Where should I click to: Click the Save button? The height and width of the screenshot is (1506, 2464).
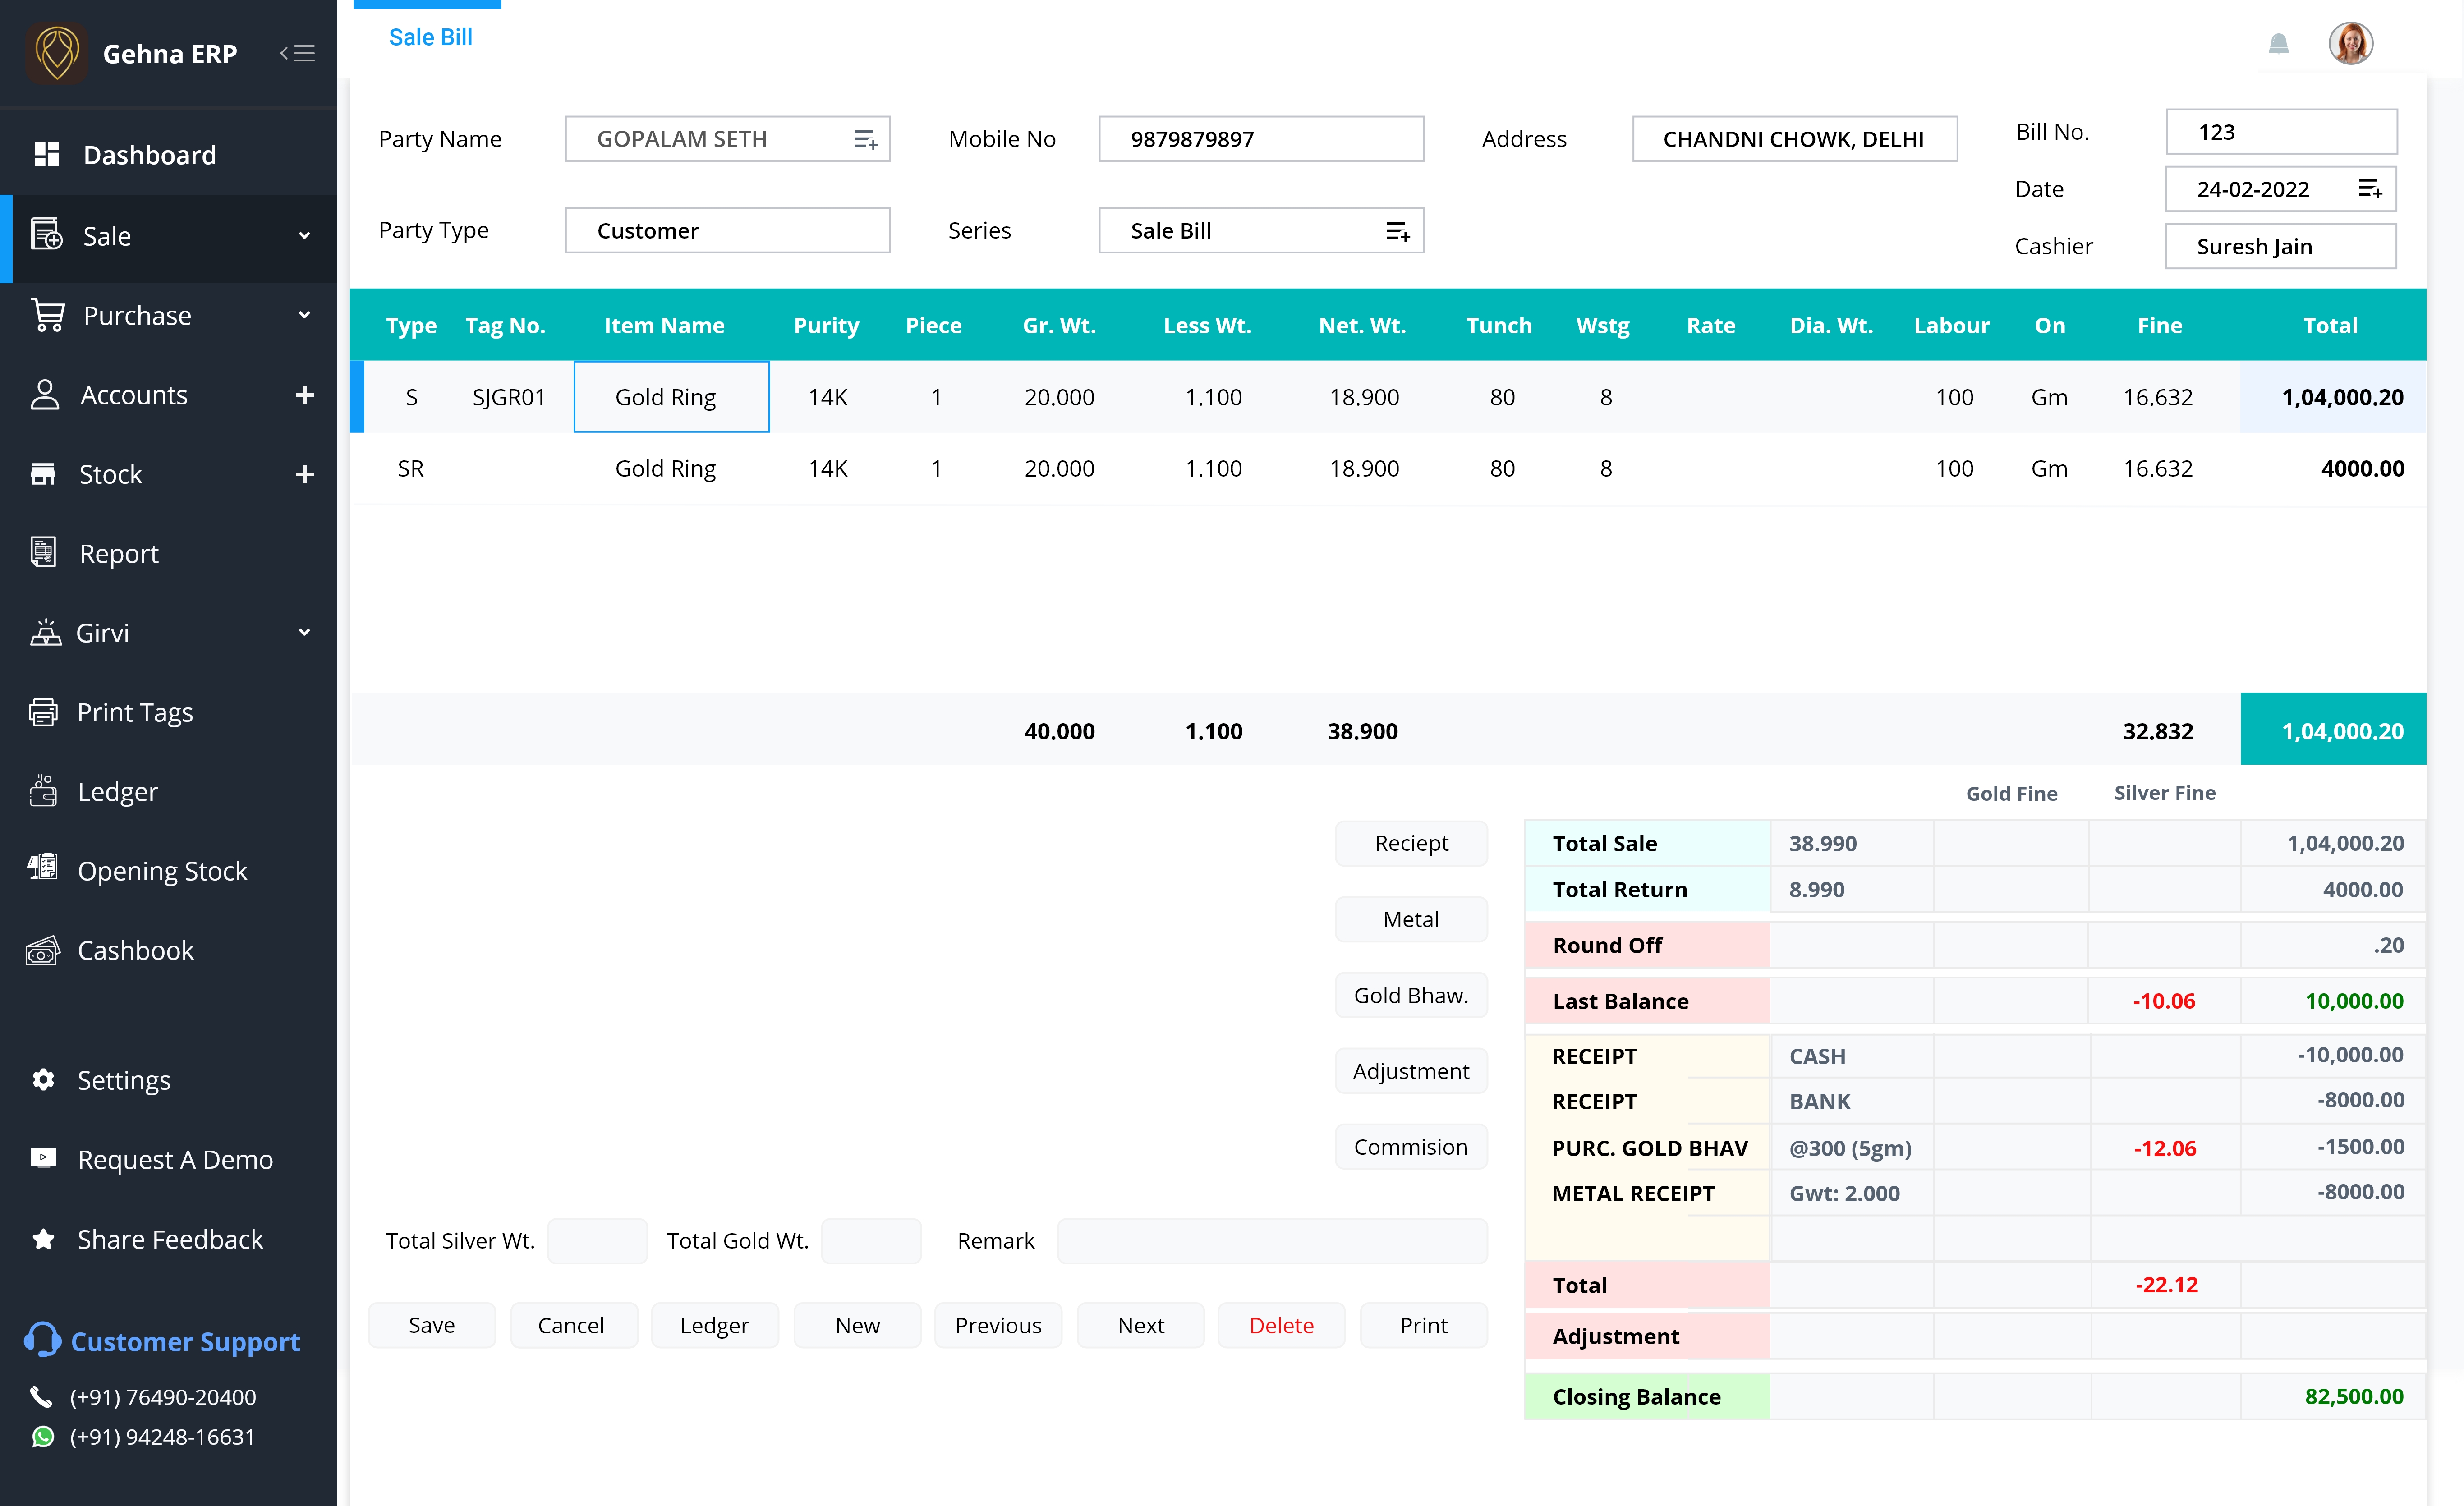pyautogui.click(x=431, y=1325)
